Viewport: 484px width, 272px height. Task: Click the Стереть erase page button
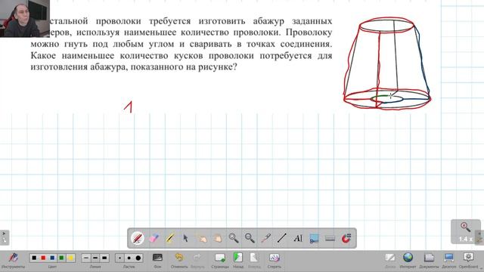click(274, 260)
